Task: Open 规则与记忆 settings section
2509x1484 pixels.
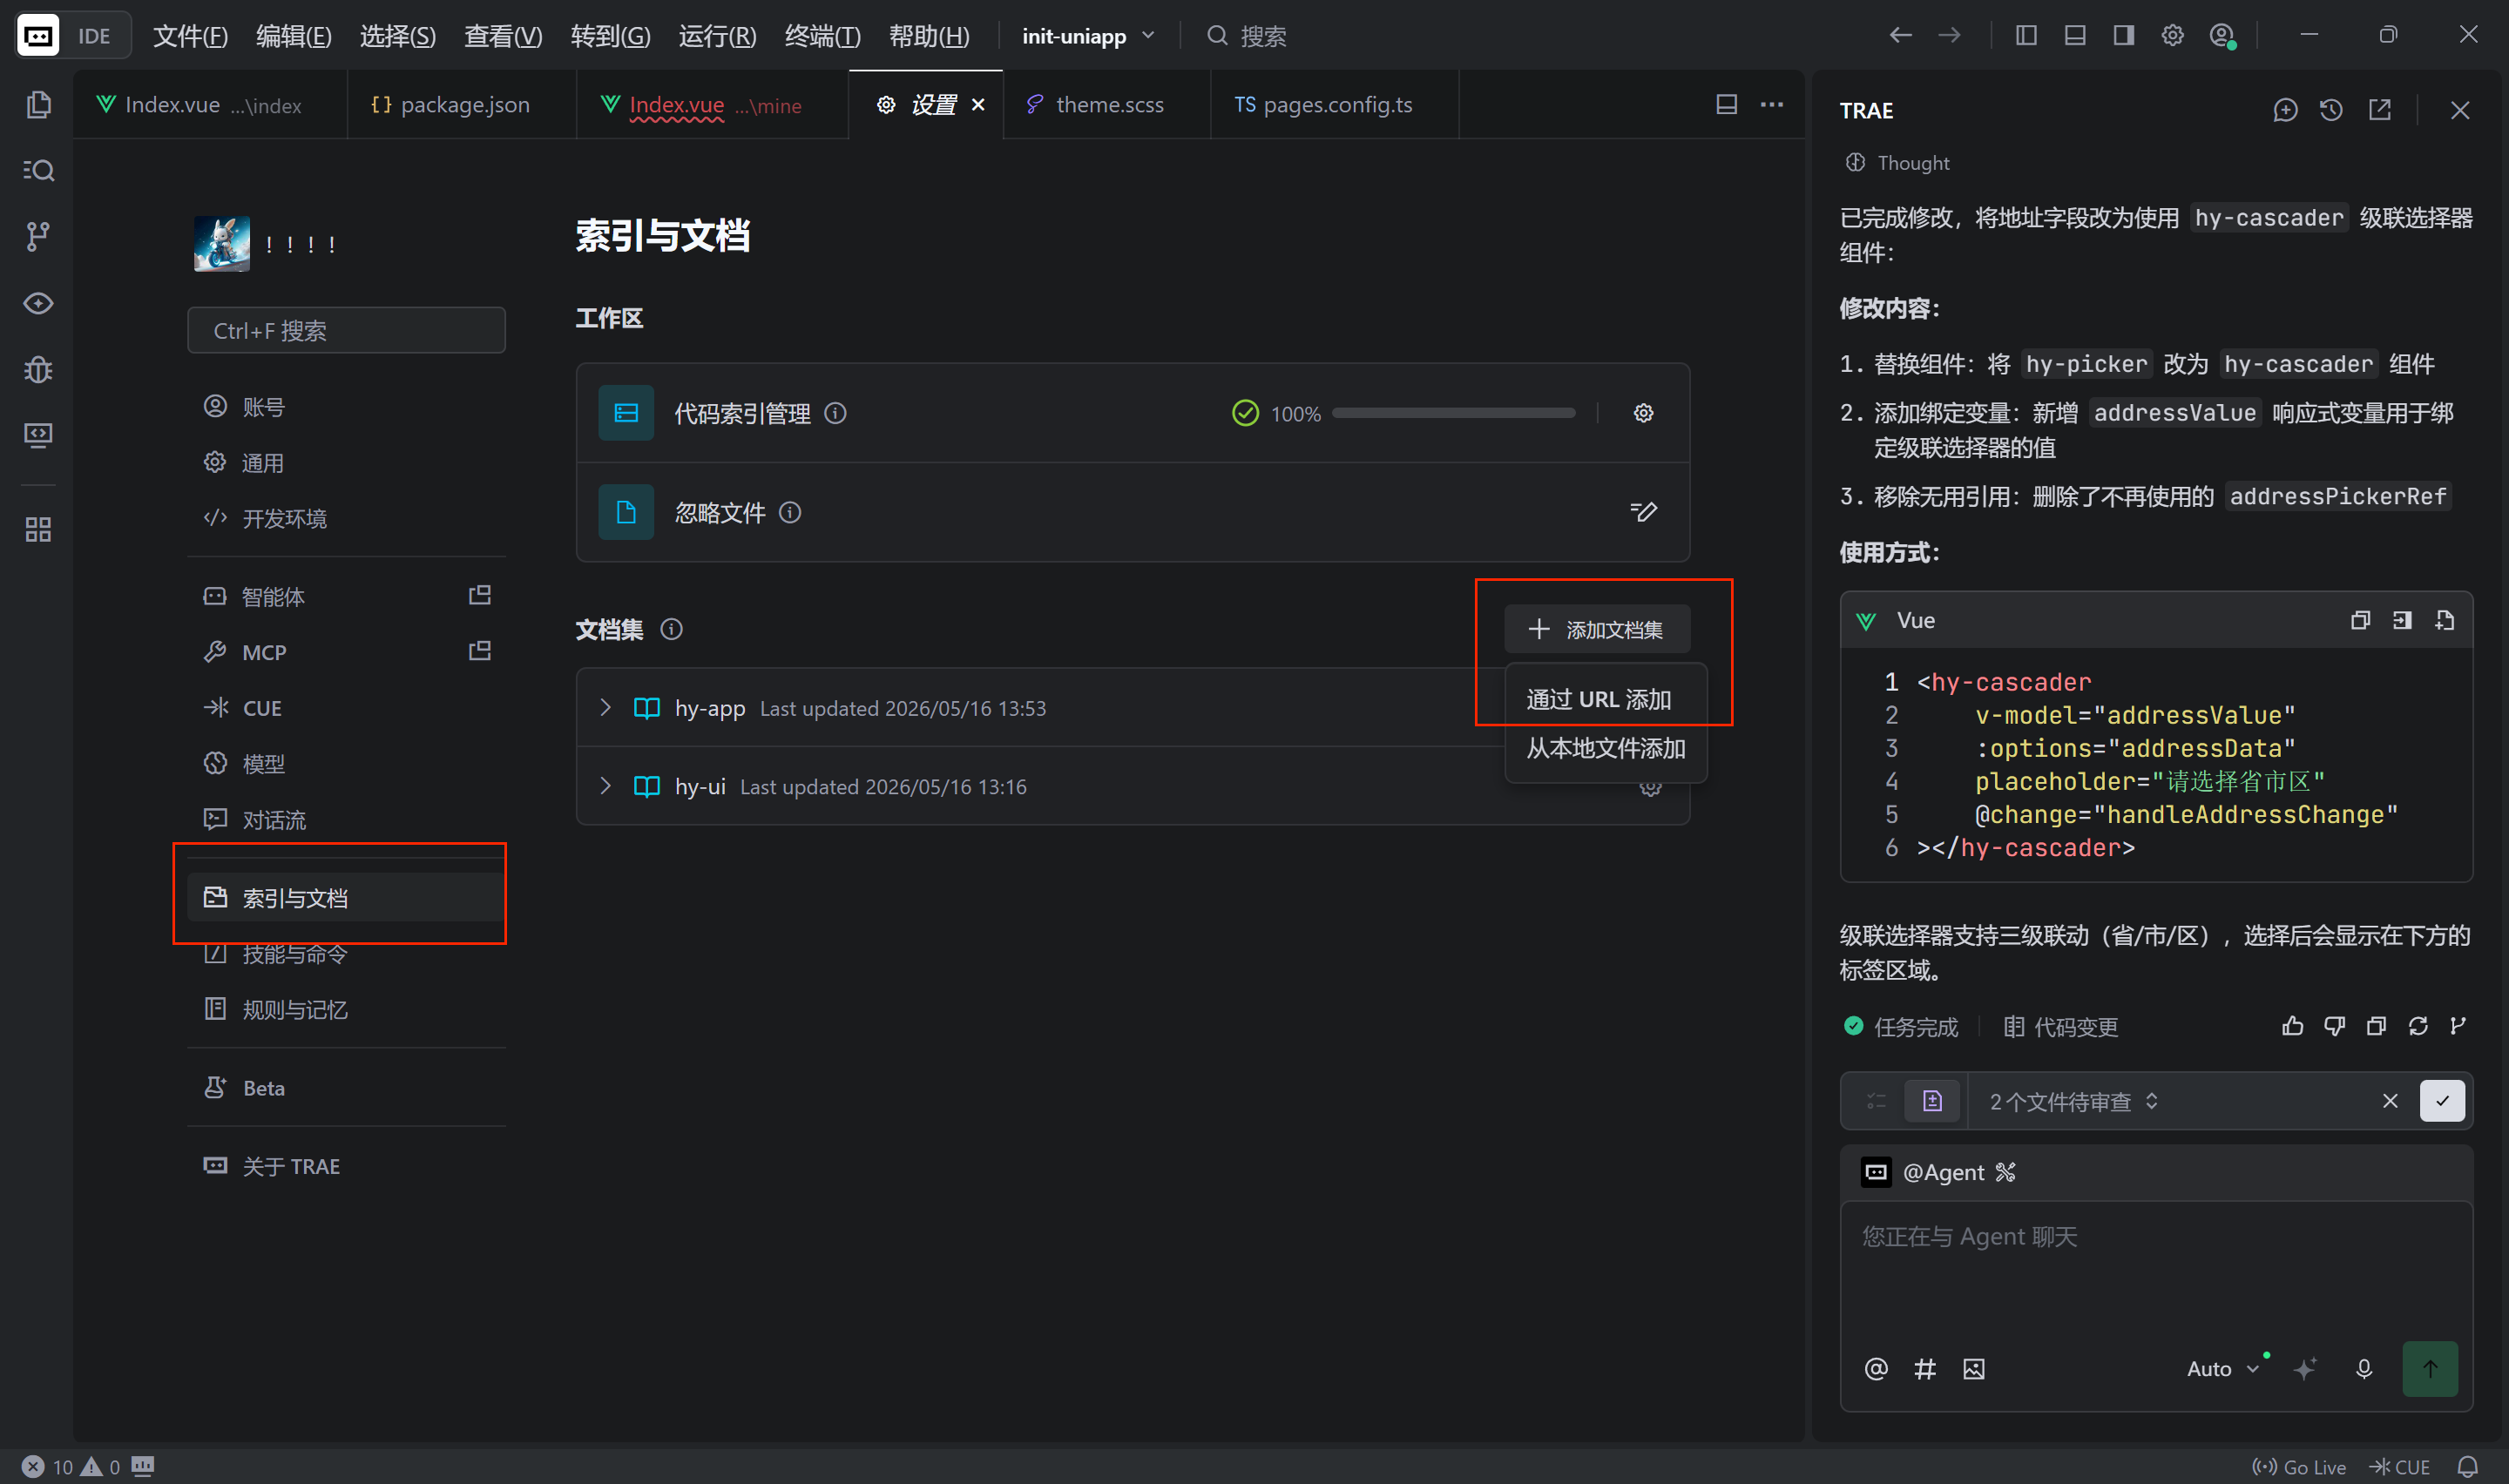Action: [x=346, y=1009]
